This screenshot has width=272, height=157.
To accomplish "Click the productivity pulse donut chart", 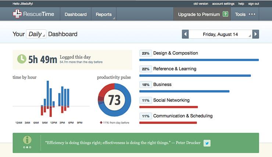I will pos(115,100).
